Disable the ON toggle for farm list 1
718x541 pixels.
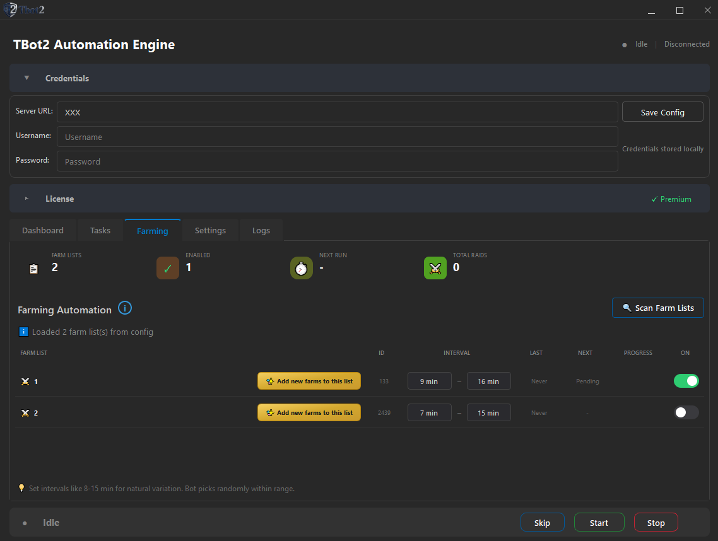[x=686, y=381]
